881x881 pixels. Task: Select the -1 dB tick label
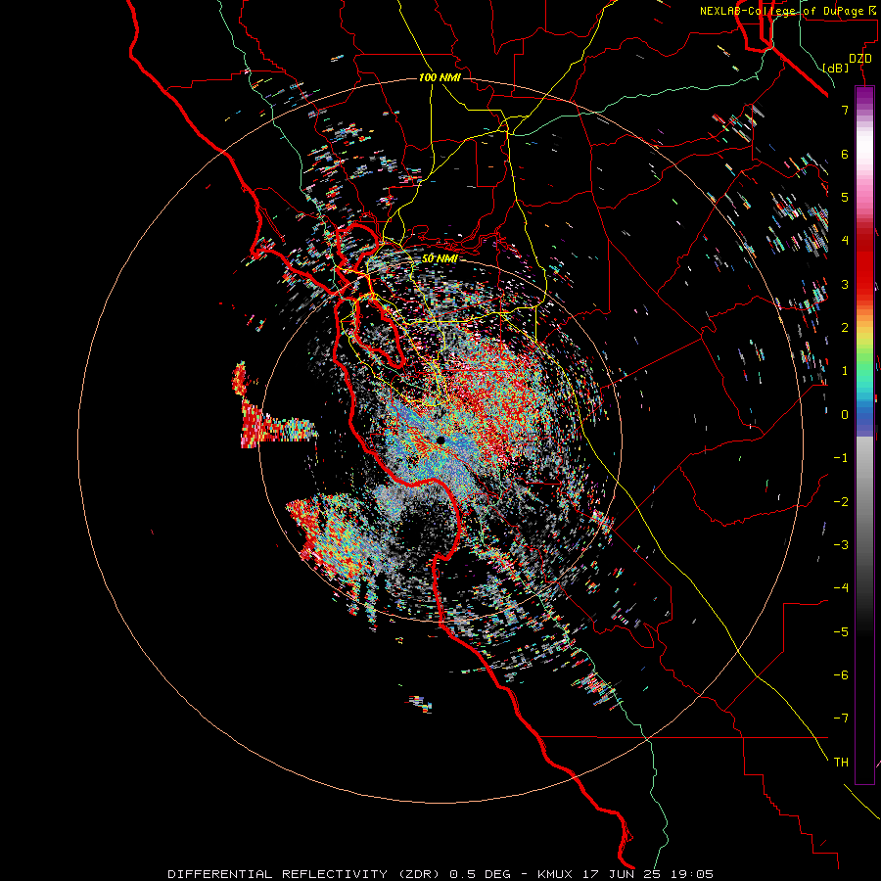point(841,458)
